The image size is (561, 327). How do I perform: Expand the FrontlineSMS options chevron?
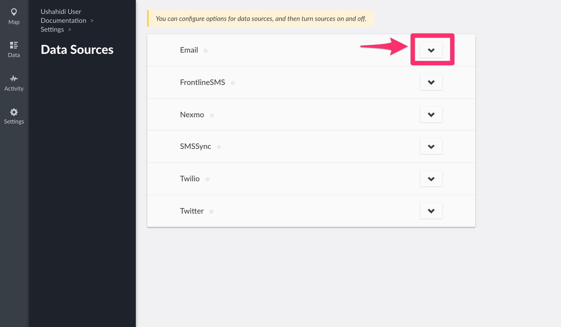click(x=431, y=82)
